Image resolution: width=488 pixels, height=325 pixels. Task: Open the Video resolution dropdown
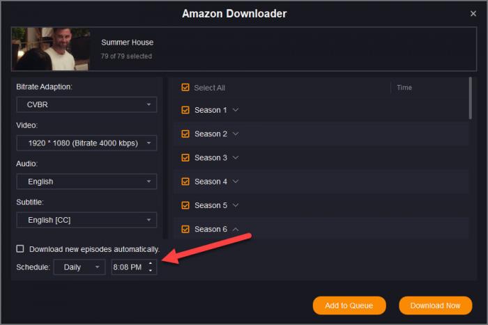pos(86,143)
